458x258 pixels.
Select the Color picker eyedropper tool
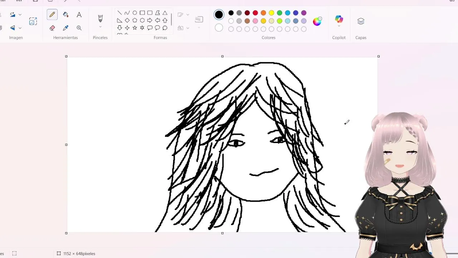65,28
